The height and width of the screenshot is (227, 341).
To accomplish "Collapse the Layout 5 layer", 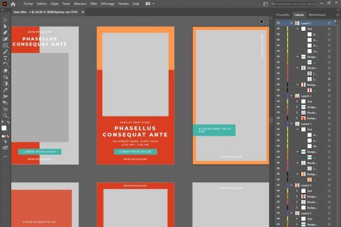I will tap(291, 213).
